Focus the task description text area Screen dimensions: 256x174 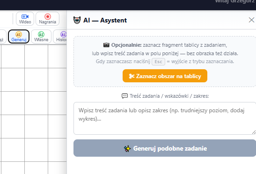165,118
